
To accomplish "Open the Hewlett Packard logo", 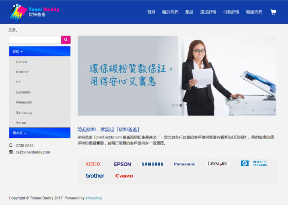I will [254, 163].
